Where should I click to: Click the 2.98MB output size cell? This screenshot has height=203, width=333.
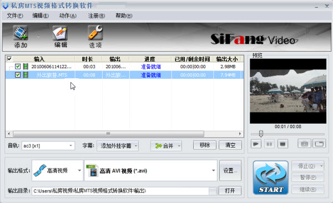[228, 67]
